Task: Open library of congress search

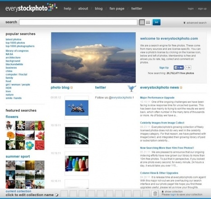Action: 17,51
